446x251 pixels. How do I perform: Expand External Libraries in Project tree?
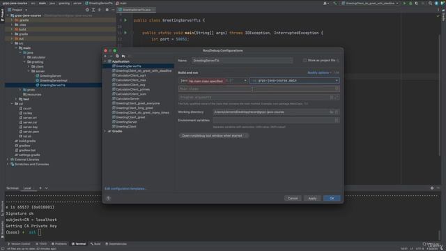(x=8, y=160)
